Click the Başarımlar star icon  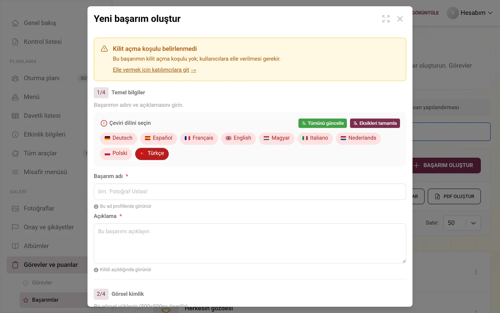[x=26, y=300]
